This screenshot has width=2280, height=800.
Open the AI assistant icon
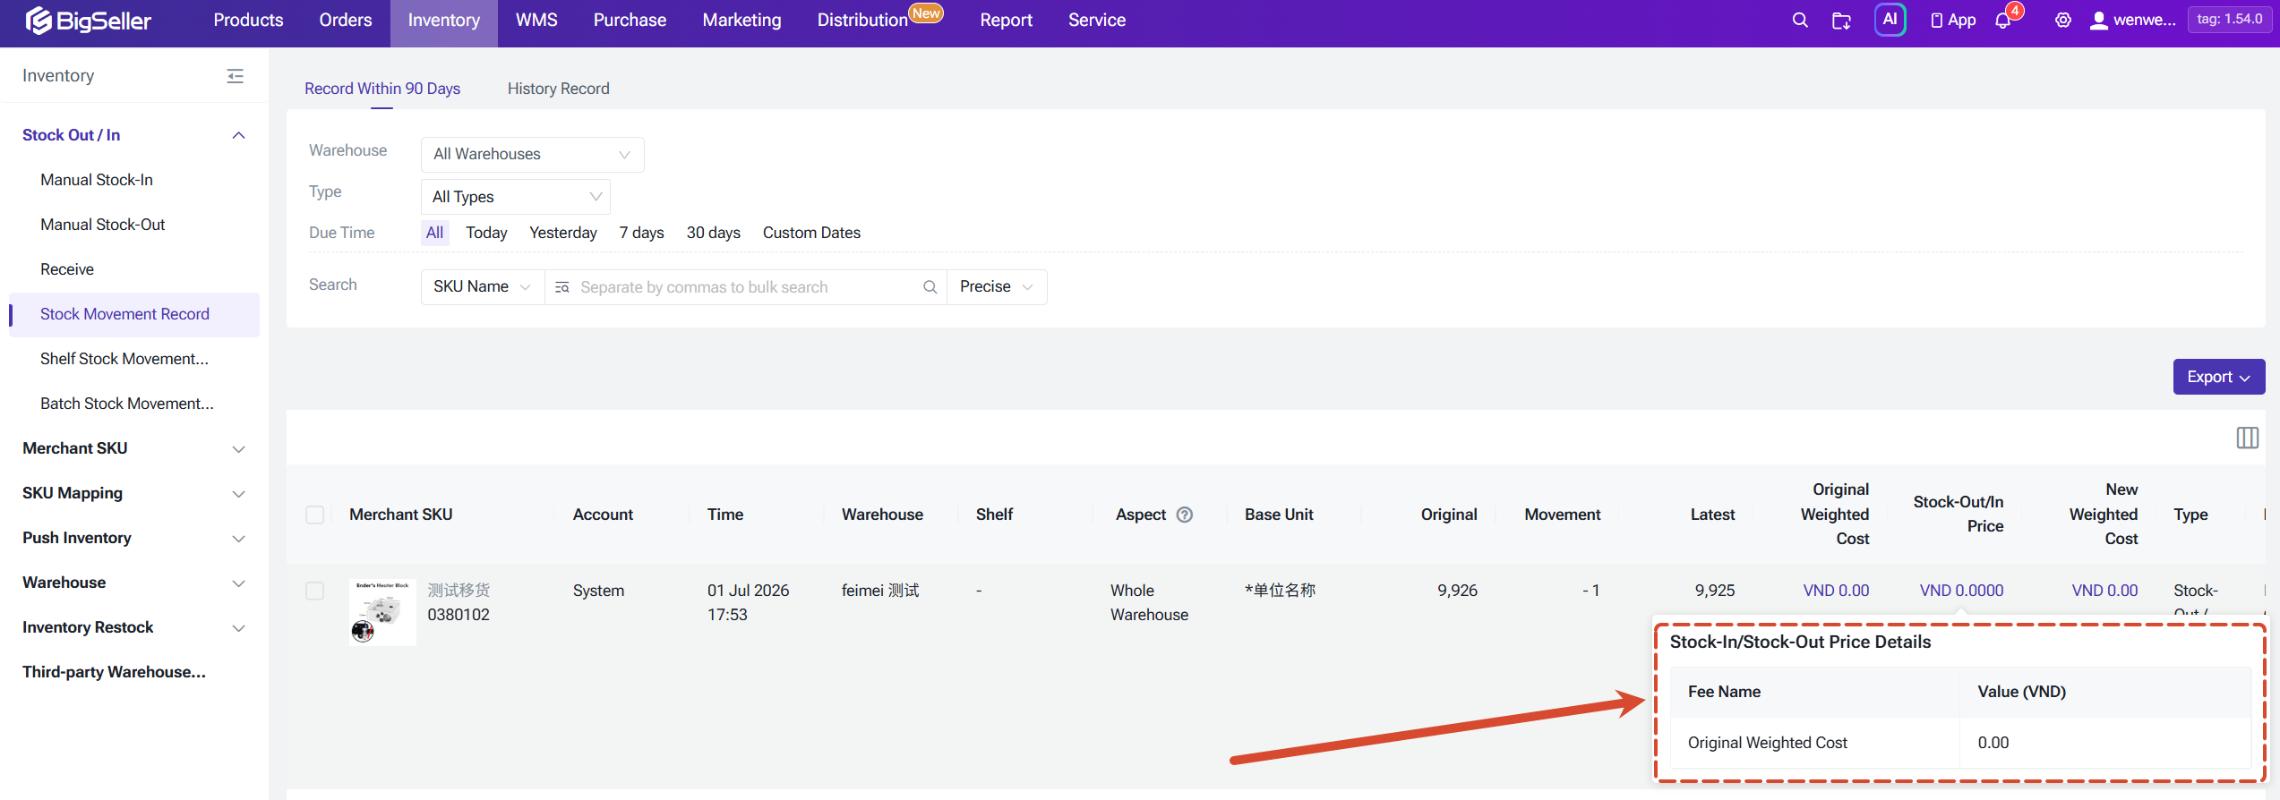[1890, 20]
